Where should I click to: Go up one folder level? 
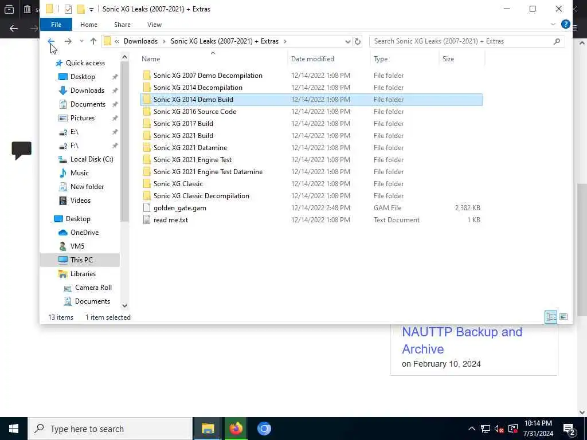(93, 41)
